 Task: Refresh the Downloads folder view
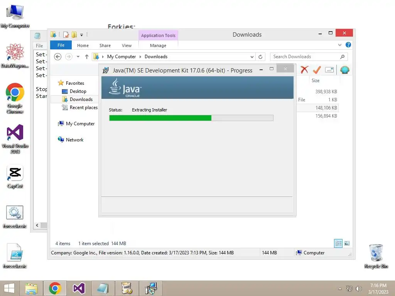[260, 57]
